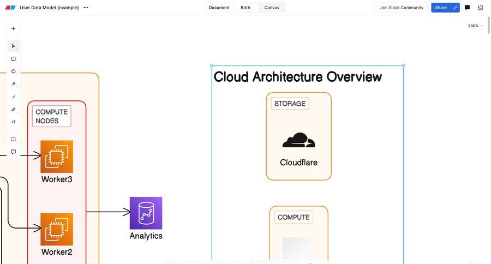This screenshot has height=264, width=491.
Task: Select the Rectangle shape tool
Action: [x=14, y=59]
